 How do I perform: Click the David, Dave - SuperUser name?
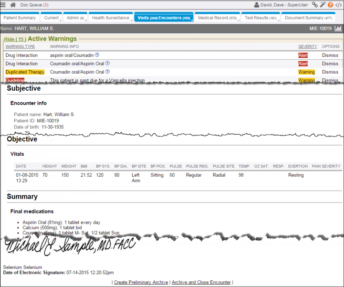tap(284, 5)
